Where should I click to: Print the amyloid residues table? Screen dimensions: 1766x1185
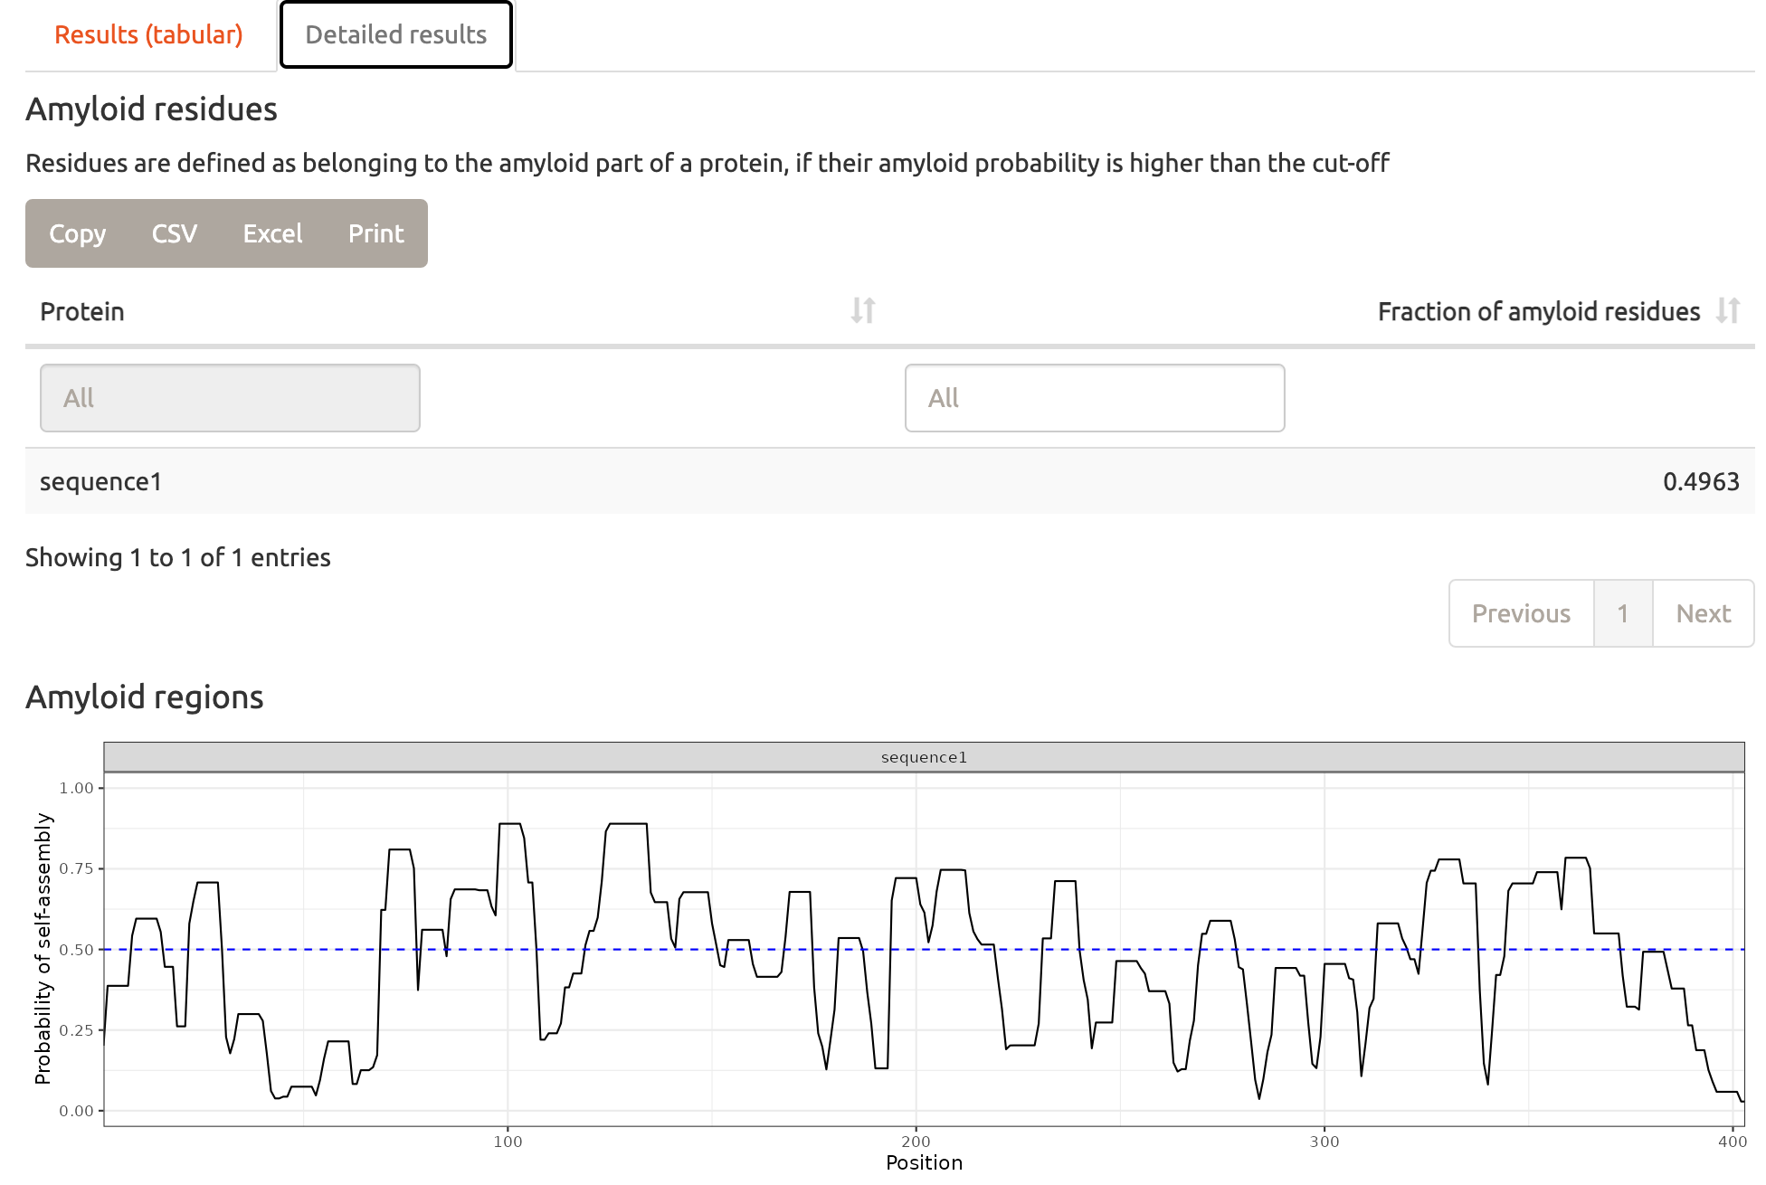[376, 233]
